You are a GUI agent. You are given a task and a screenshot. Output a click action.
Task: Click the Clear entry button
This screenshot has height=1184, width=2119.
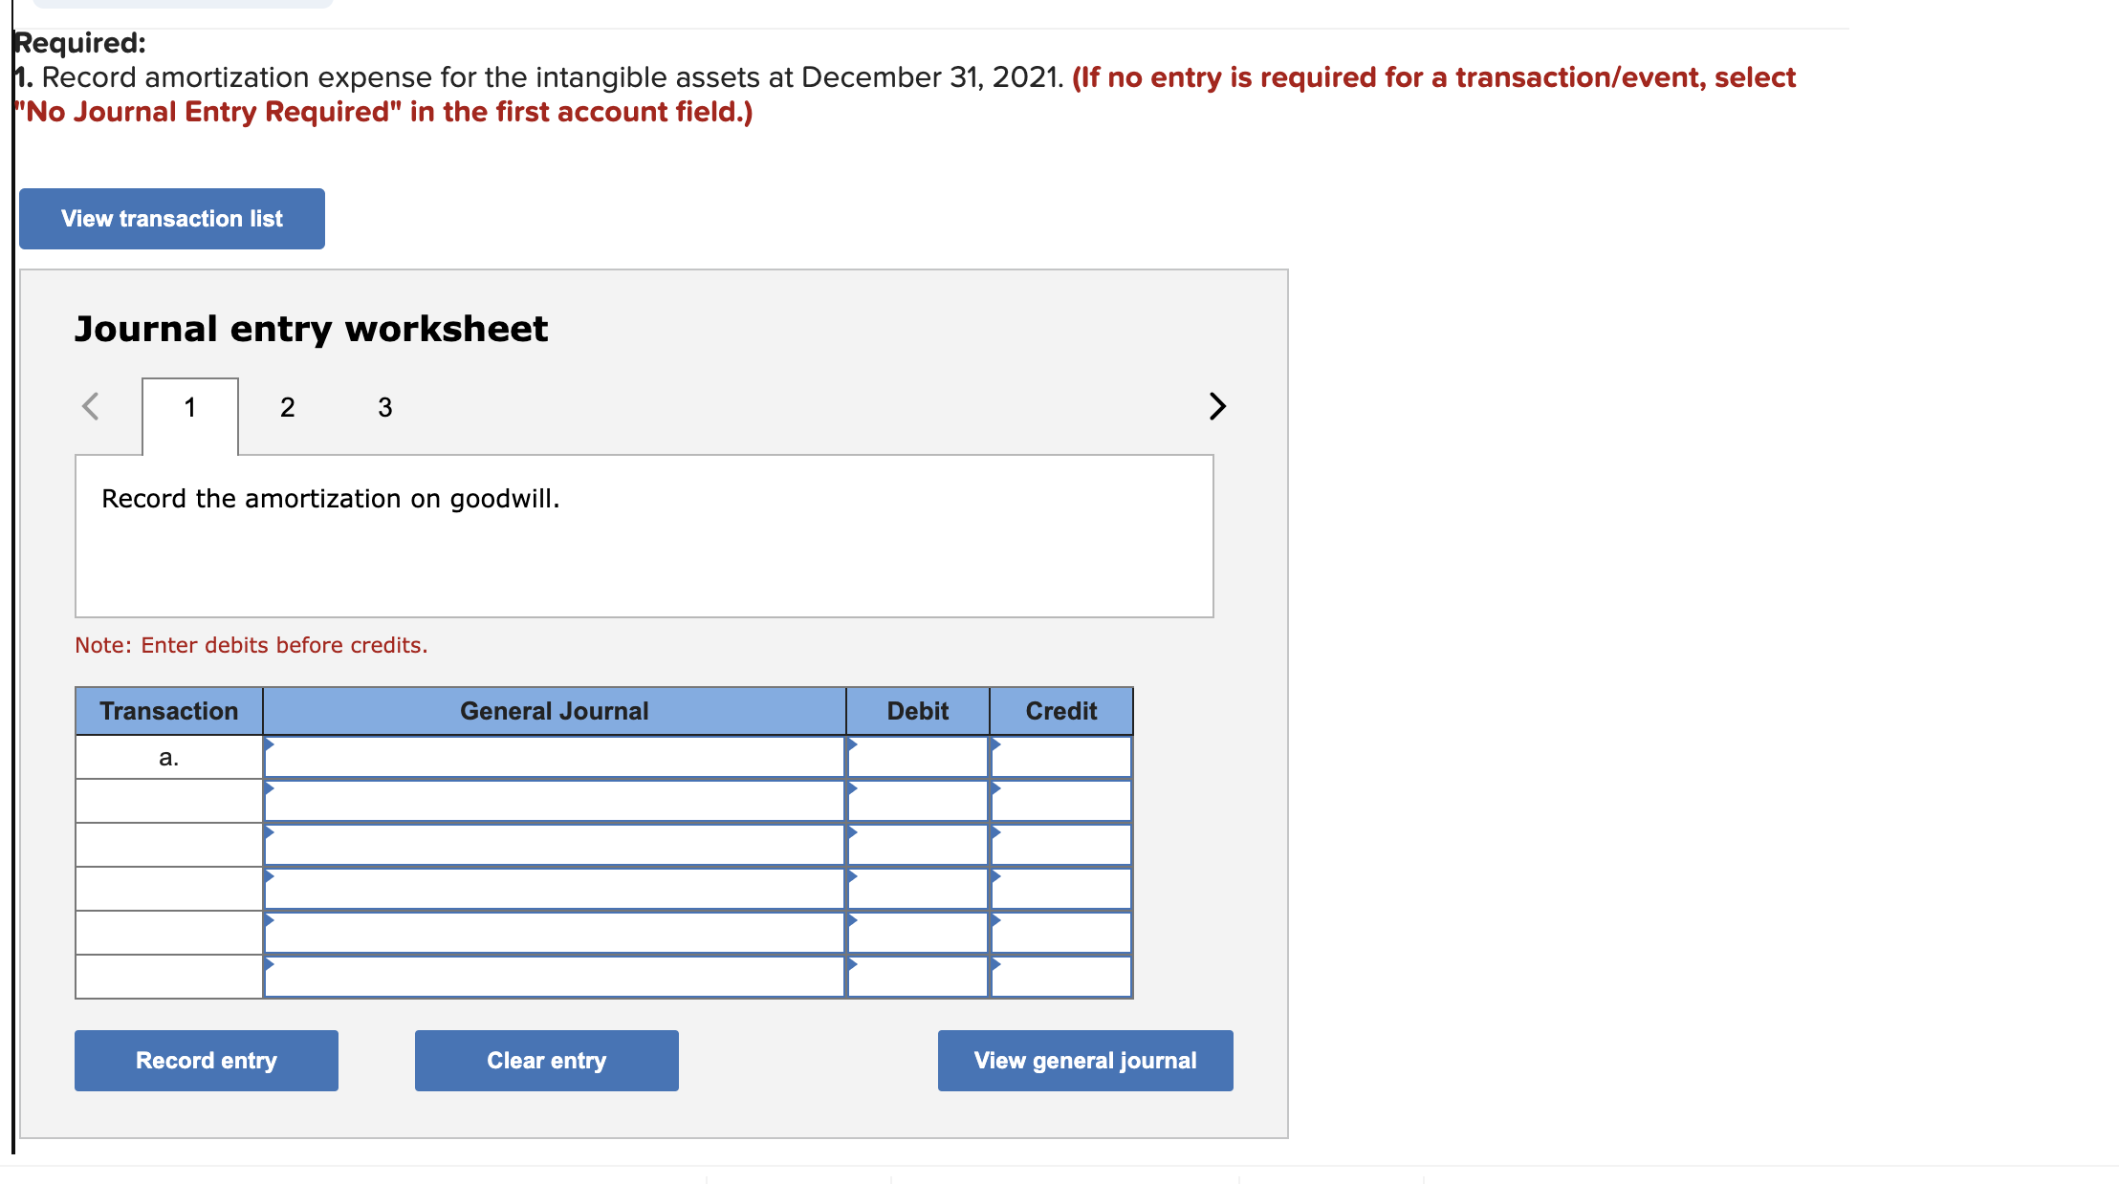click(546, 1060)
